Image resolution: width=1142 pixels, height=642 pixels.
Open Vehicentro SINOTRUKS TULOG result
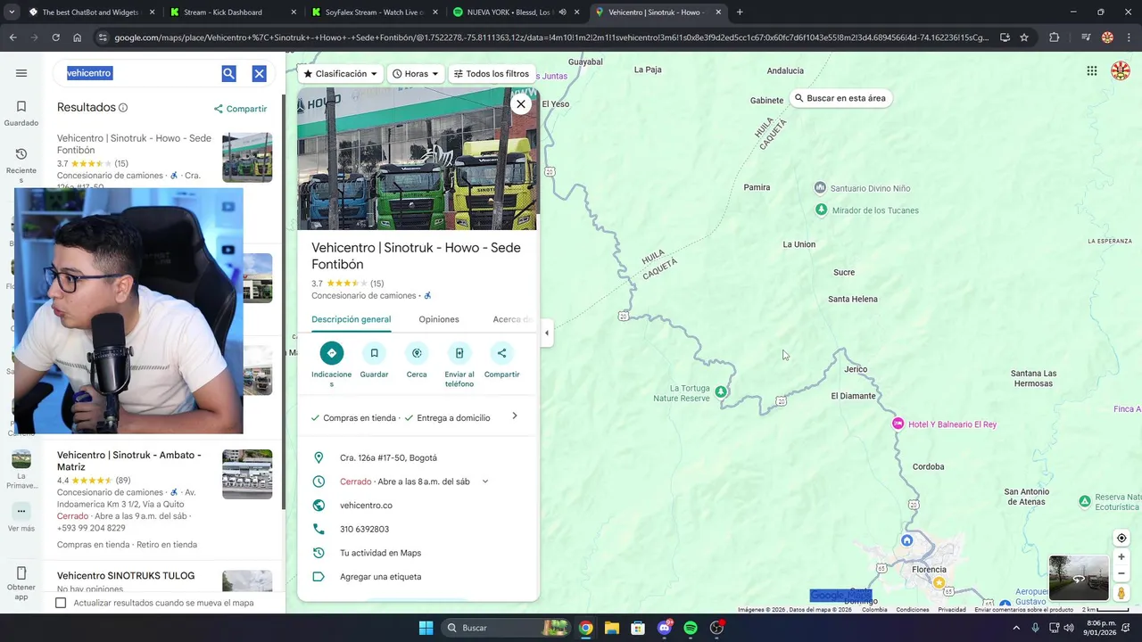(126, 576)
